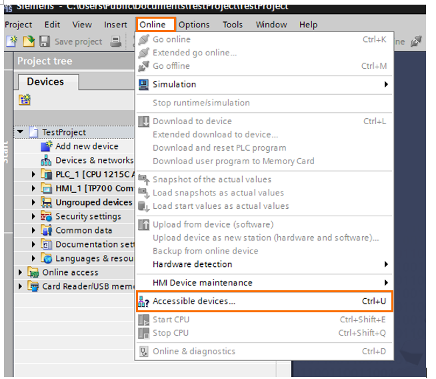Expand the PLC_1 tree node
Image resolution: width=436 pixels, height=379 pixels.
(x=33, y=174)
